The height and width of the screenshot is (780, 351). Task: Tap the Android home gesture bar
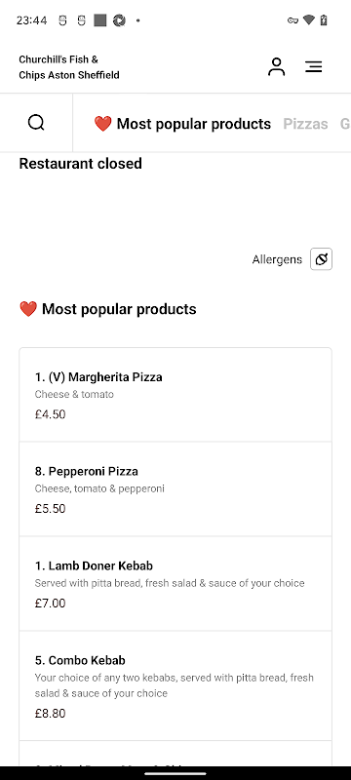[175, 773]
